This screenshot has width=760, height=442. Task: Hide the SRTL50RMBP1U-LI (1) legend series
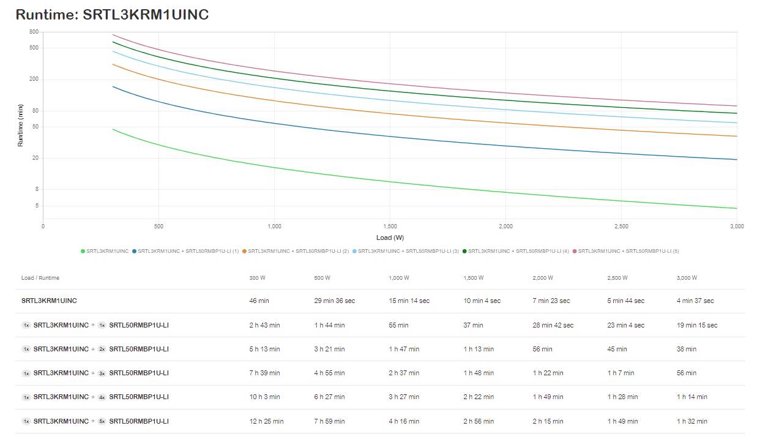click(x=185, y=251)
